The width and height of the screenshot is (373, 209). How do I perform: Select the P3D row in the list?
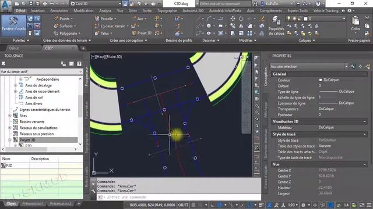pyautogui.click(x=41, y=165)
